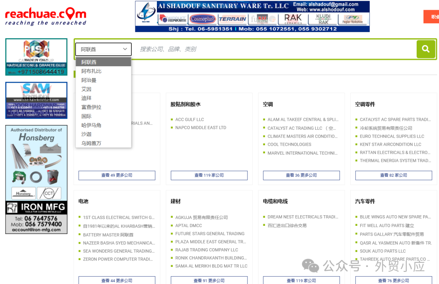This screenshot has height=284, width=439.
Task: Open CLIMATE MASTERS AIR CONDITIO... link
Action: pyautogui.click(x=303, y=136)
